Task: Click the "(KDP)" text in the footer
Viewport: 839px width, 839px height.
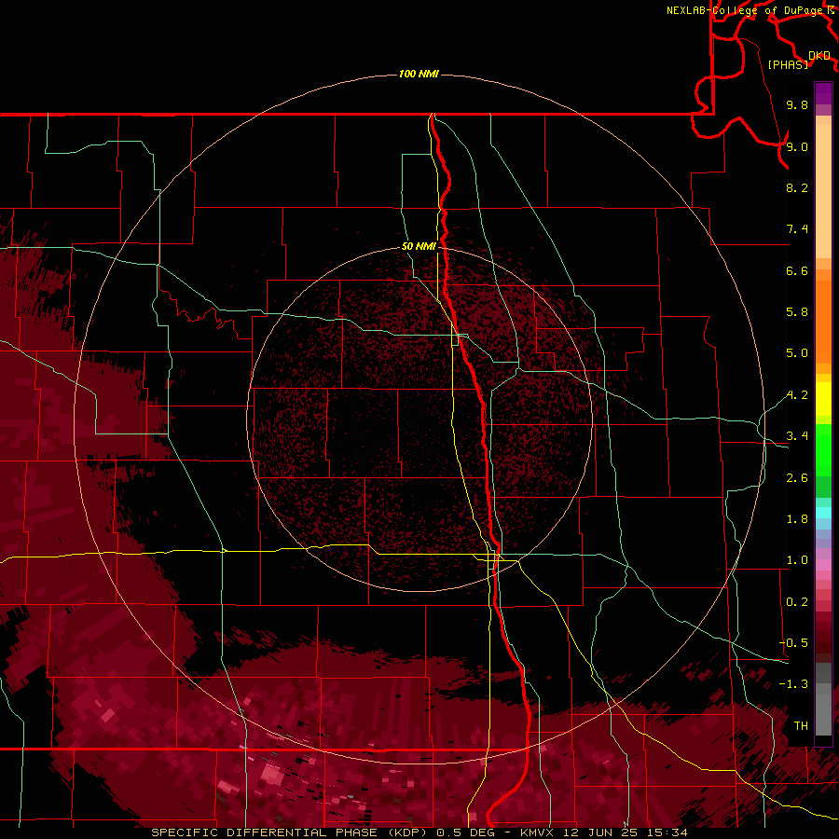Action: [x=409, y=832]
